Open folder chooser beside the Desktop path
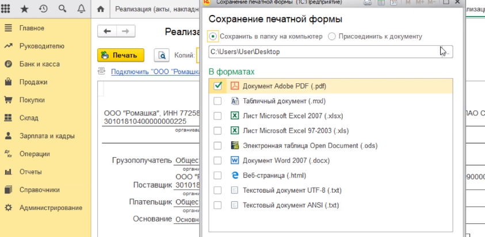The width and height of the screenshot is (485, 237). pos(446,52)
